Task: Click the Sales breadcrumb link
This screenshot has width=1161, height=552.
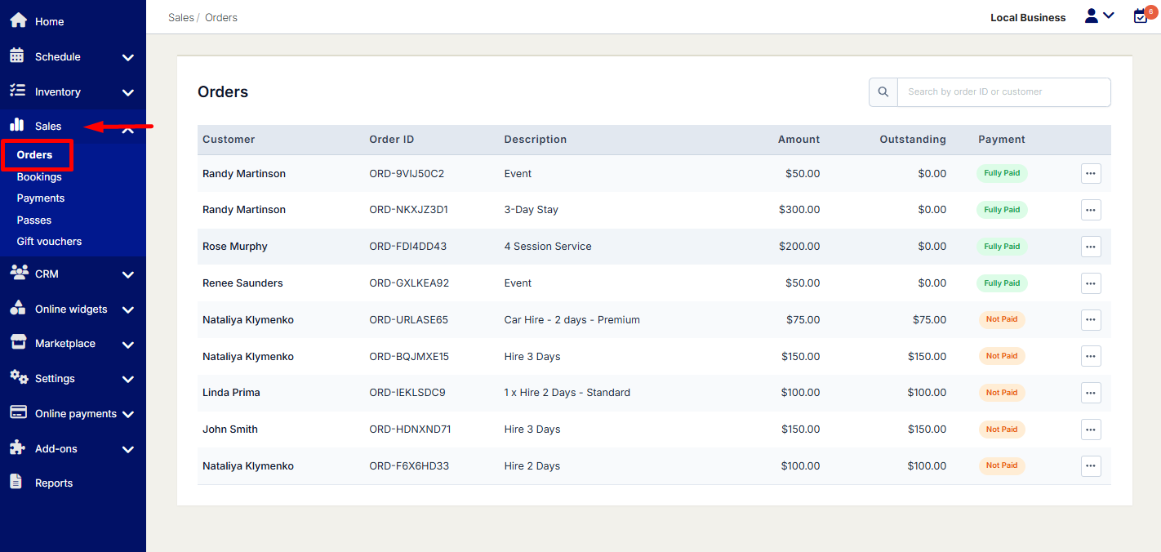Action: (x=180, y=17)
